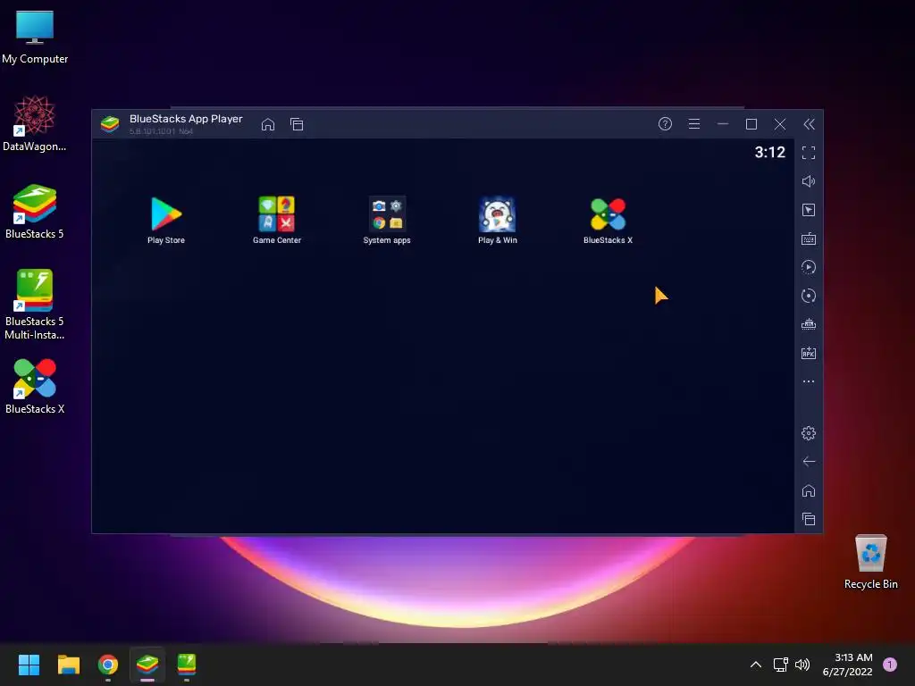
Task: Open network status in the system tray
Action: pos(780,665)
